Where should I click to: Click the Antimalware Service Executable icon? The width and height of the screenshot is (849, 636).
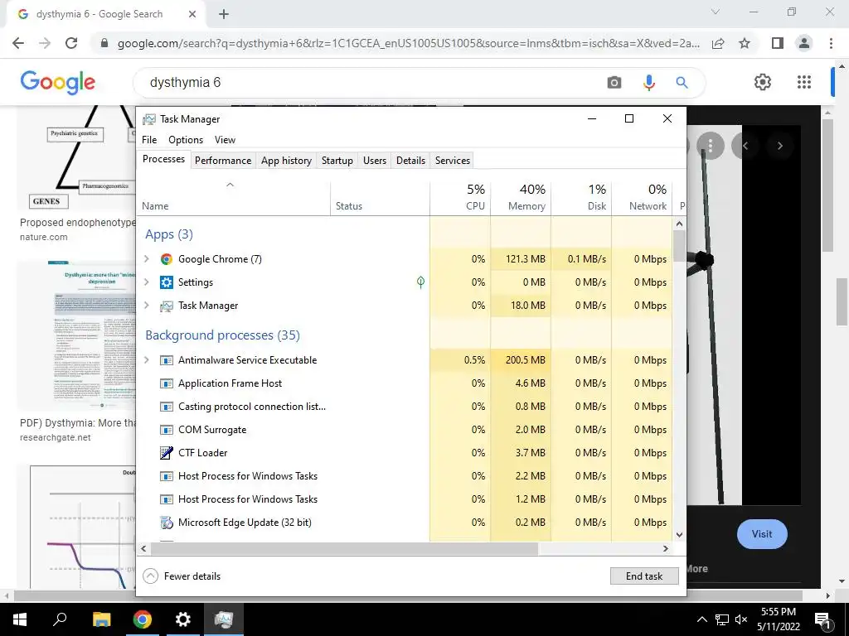click(x=166, y=360)
